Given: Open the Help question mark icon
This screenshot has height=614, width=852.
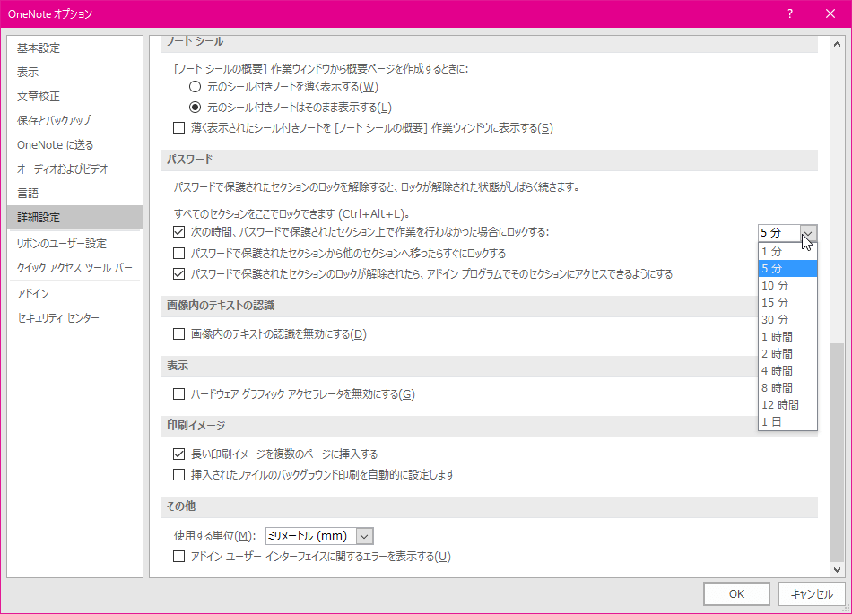Looking at the screenshot, I should pyautogui.click(x=790, y=13).
